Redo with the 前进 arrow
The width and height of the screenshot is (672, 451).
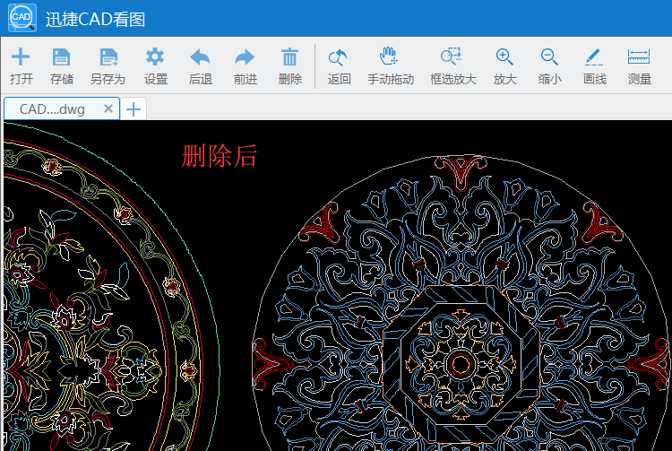(245, 57)
